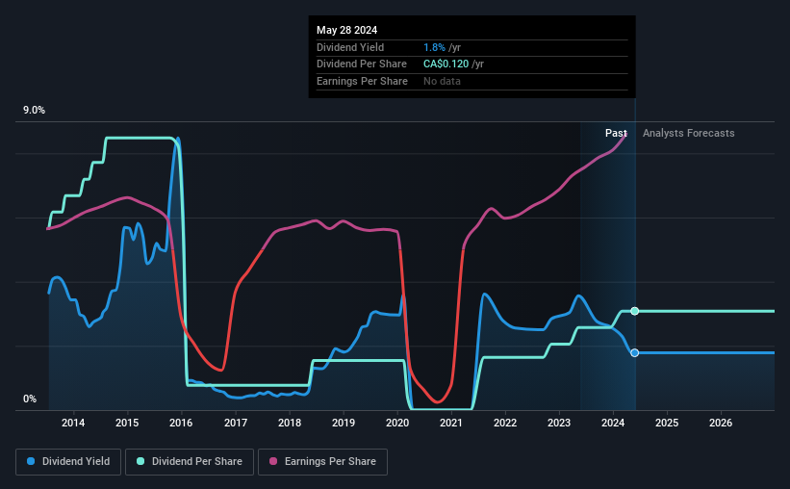Click the 2022 axis label

click(505, 423)
